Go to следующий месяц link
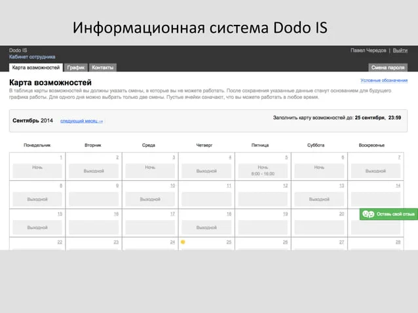The image size is (418, 313). tap(81, 121)
